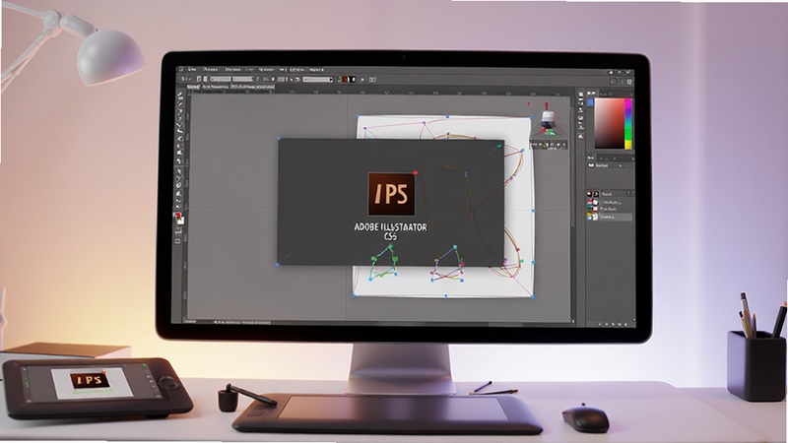Click the 3D orientation gizmo above the artboard corner
The height and width of the screenshot is (443, 788).
[x=548, y=120]
